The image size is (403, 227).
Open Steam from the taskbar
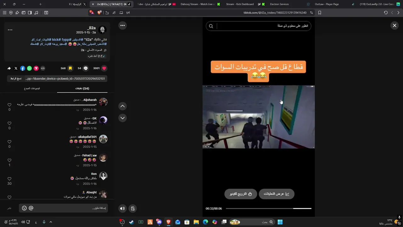(131, 222)
